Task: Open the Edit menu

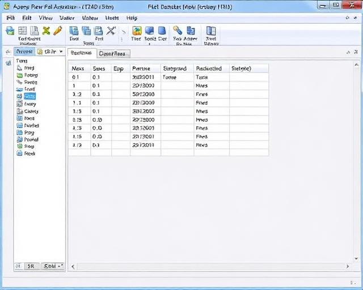Action: (x=27, y=18)
